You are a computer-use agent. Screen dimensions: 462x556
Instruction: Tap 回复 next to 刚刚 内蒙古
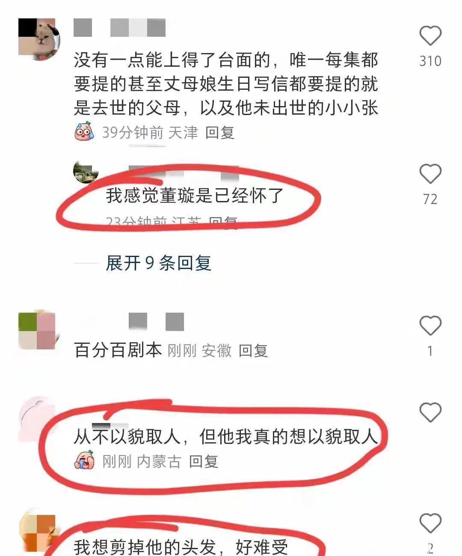point(204,462)
